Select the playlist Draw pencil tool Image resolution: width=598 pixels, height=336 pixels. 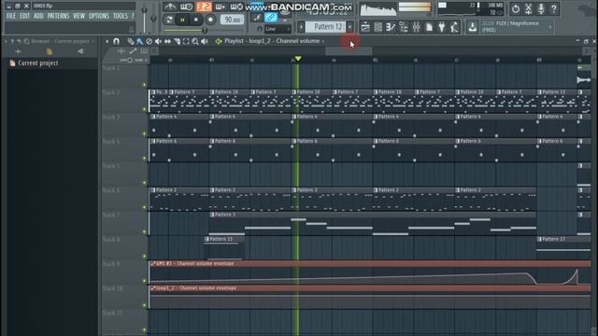(x=131, y=41)
